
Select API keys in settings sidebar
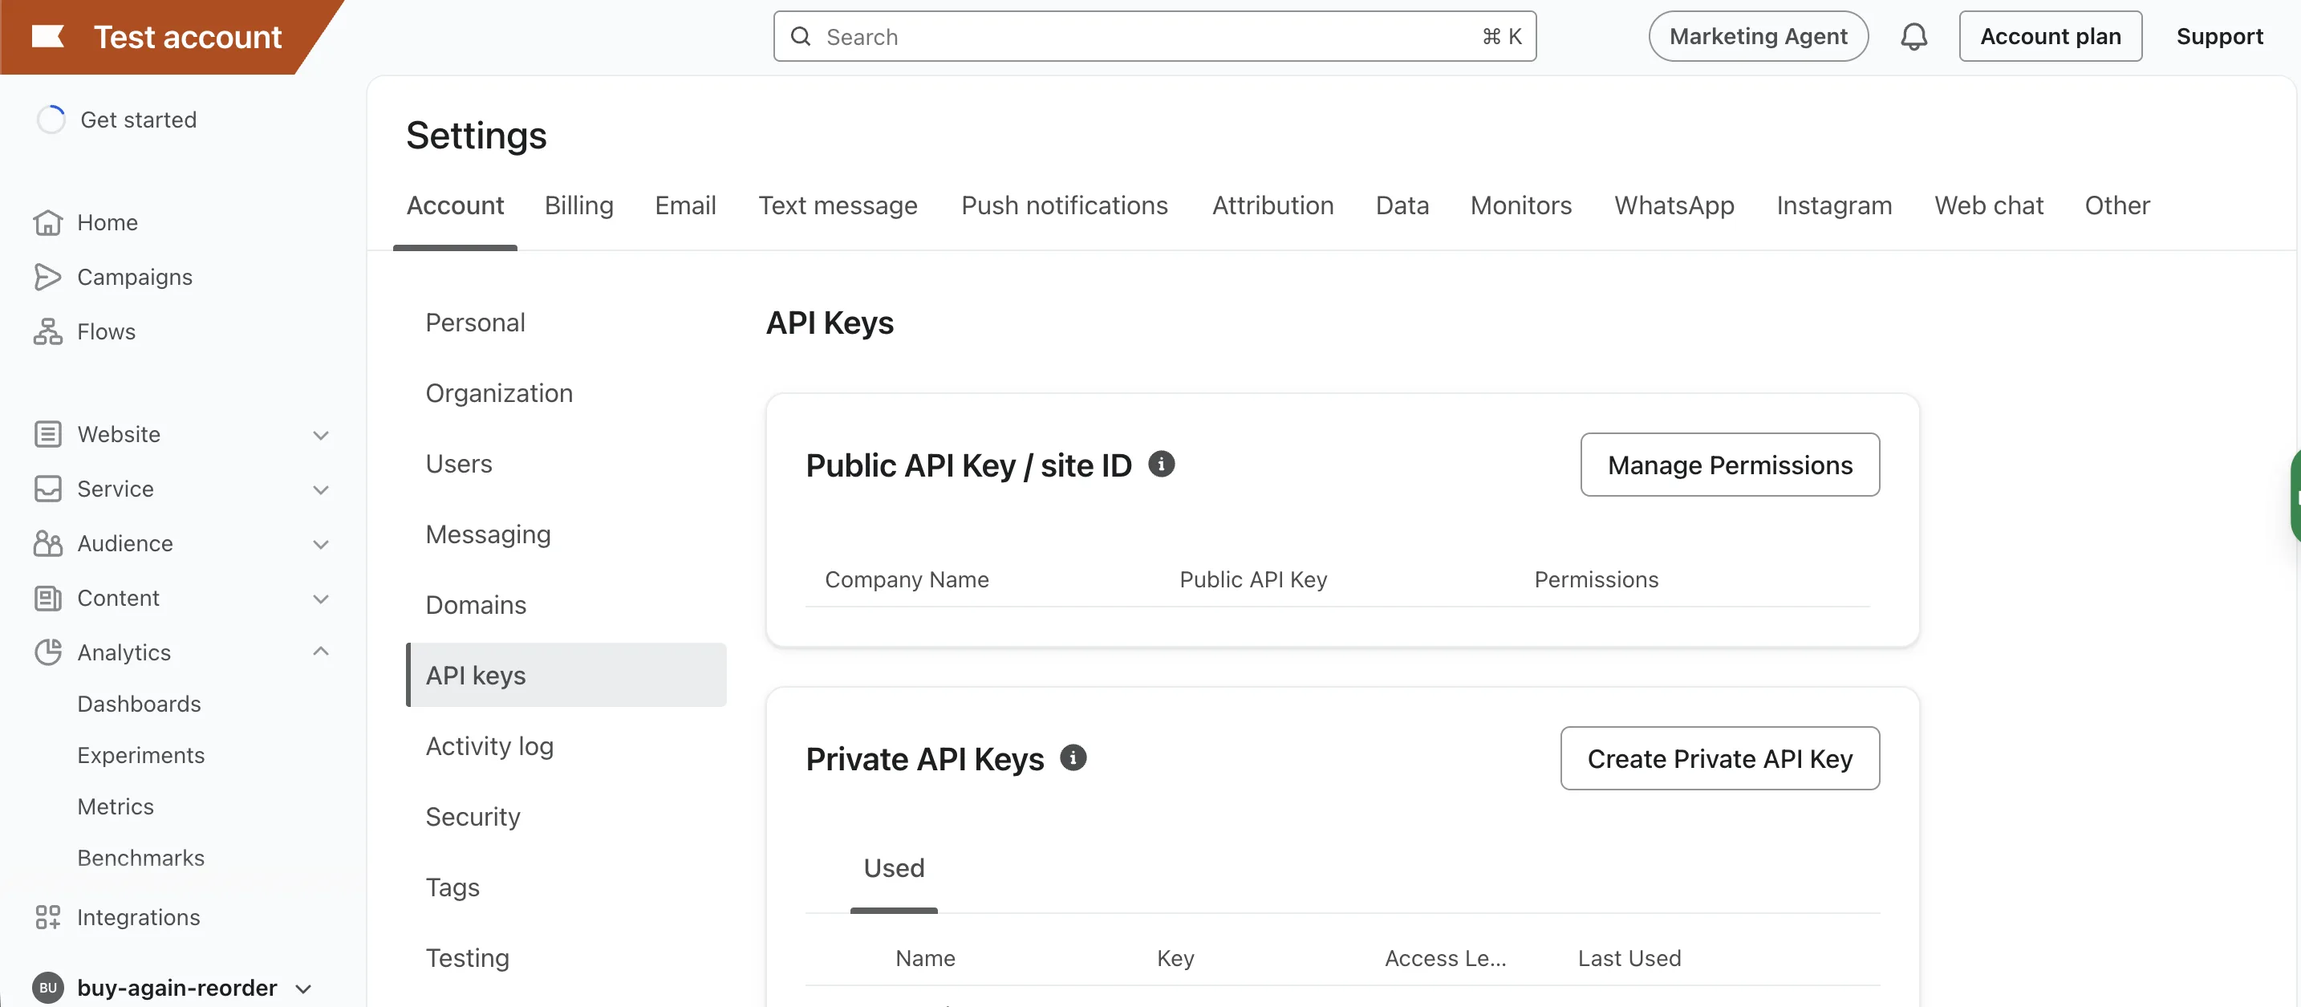(566, 676)
